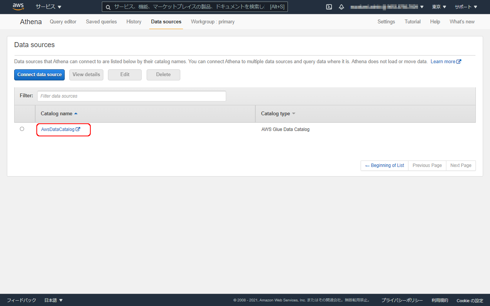Click the Next Page button

pos(461,165)
